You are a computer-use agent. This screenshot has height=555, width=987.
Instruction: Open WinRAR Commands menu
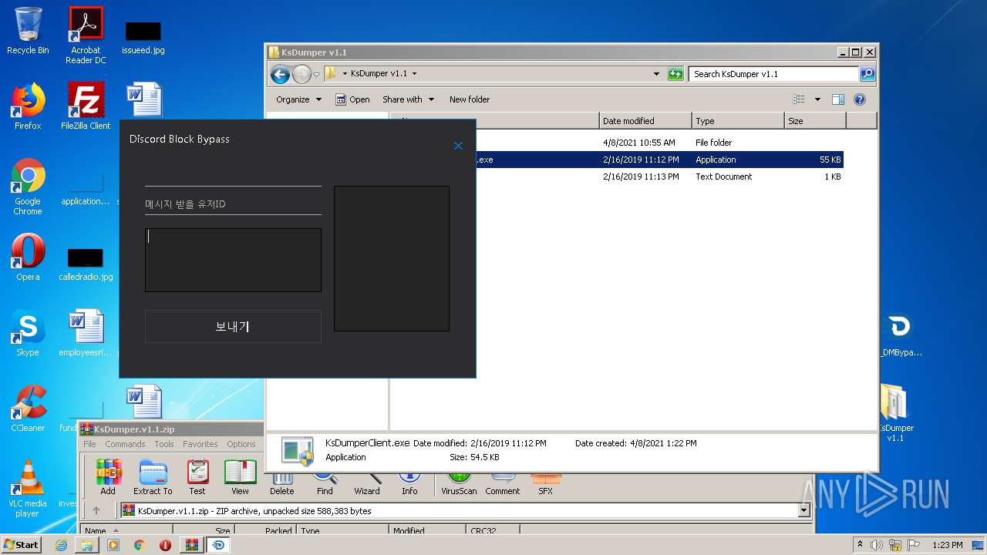pos(125,444)
